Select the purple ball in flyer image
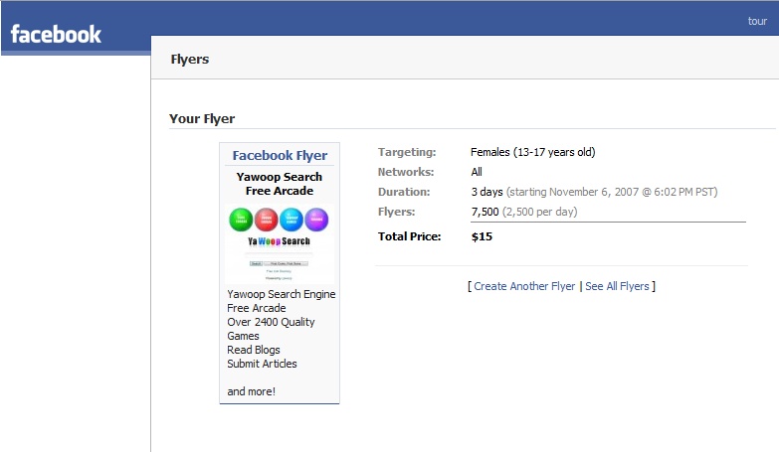Image resolution: width=779 pixels, height=452 pixels. tap(316, 220)
